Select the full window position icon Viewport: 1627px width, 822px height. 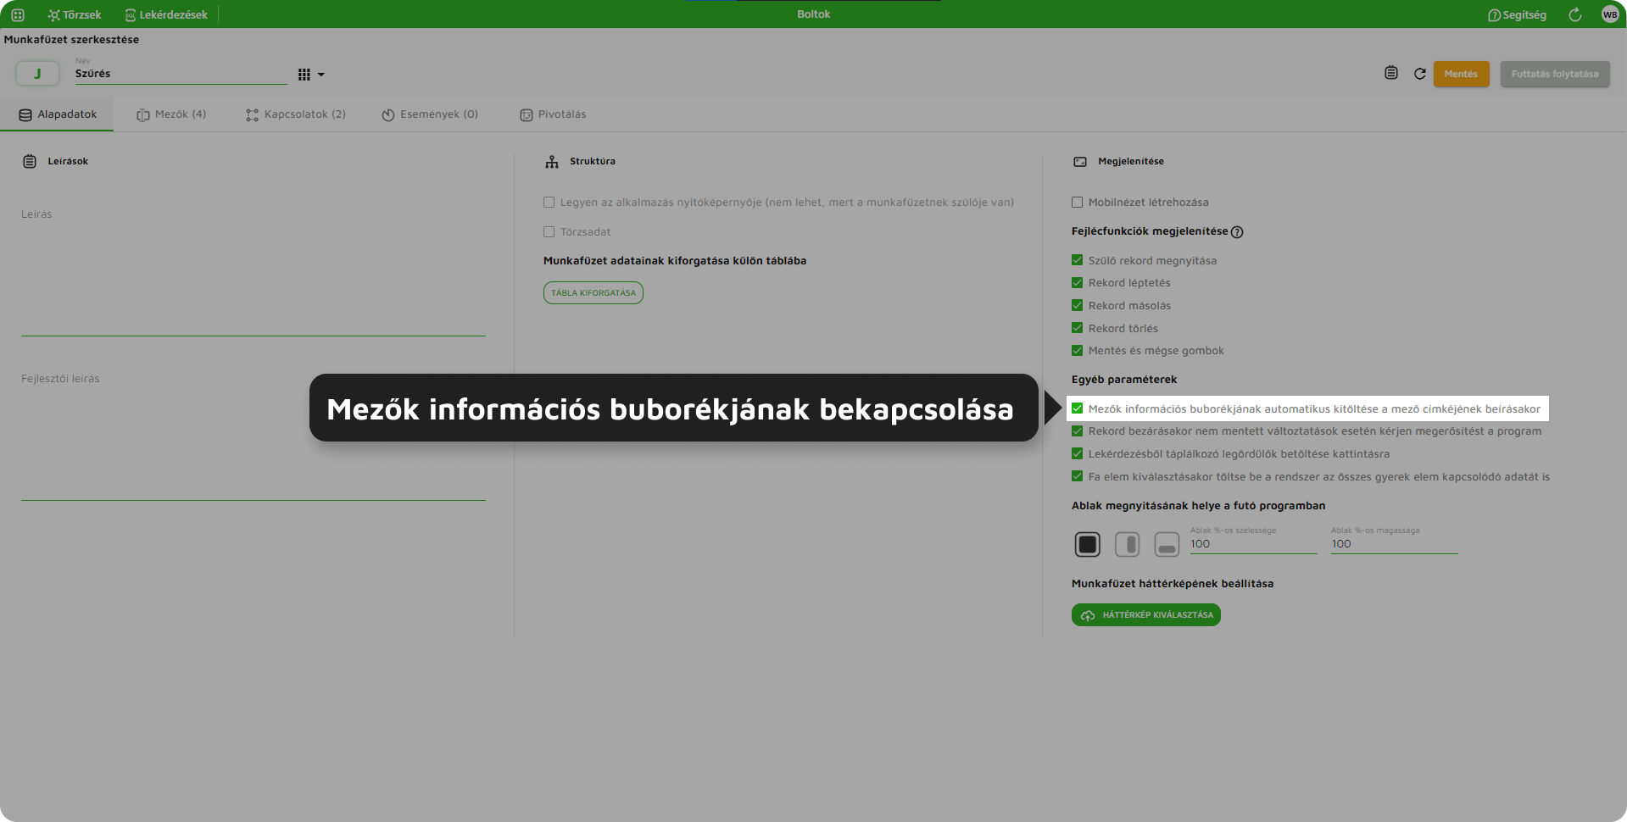(x=1087, y=544)
